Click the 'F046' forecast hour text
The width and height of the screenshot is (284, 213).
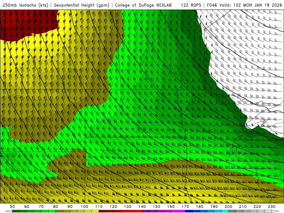[x=212, y=5]
